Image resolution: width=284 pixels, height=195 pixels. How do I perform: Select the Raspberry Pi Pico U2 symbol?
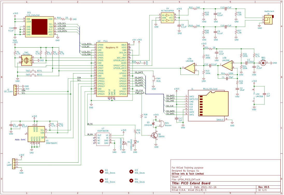pos(112,69)
